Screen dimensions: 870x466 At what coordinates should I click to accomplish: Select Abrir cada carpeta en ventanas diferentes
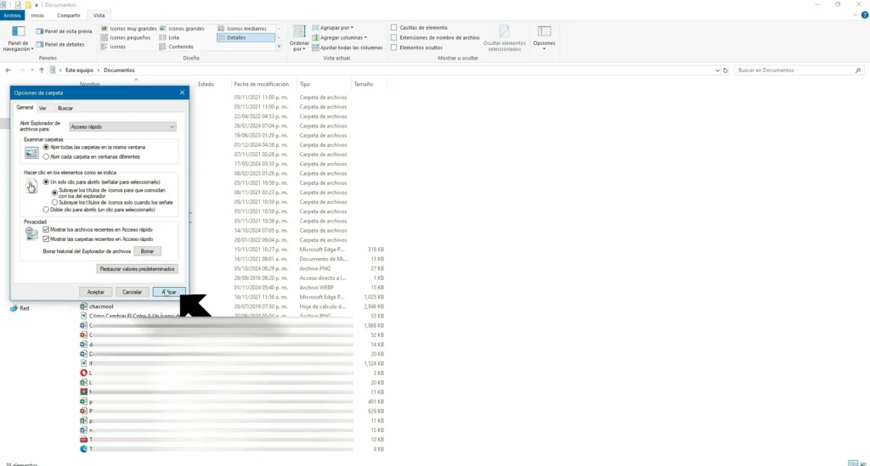click(46, 157)
